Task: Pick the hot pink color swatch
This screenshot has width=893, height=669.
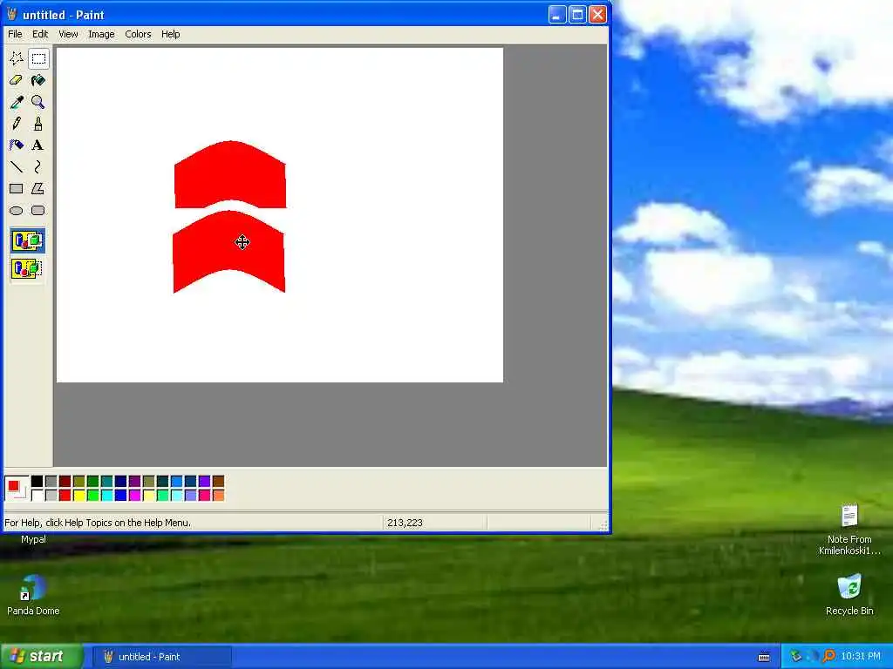Action: [204, 496]
